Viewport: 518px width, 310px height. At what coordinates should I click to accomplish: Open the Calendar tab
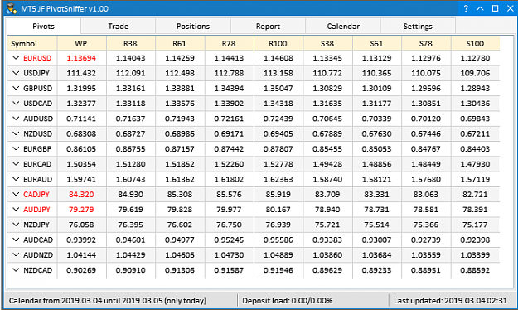(343, 26)
